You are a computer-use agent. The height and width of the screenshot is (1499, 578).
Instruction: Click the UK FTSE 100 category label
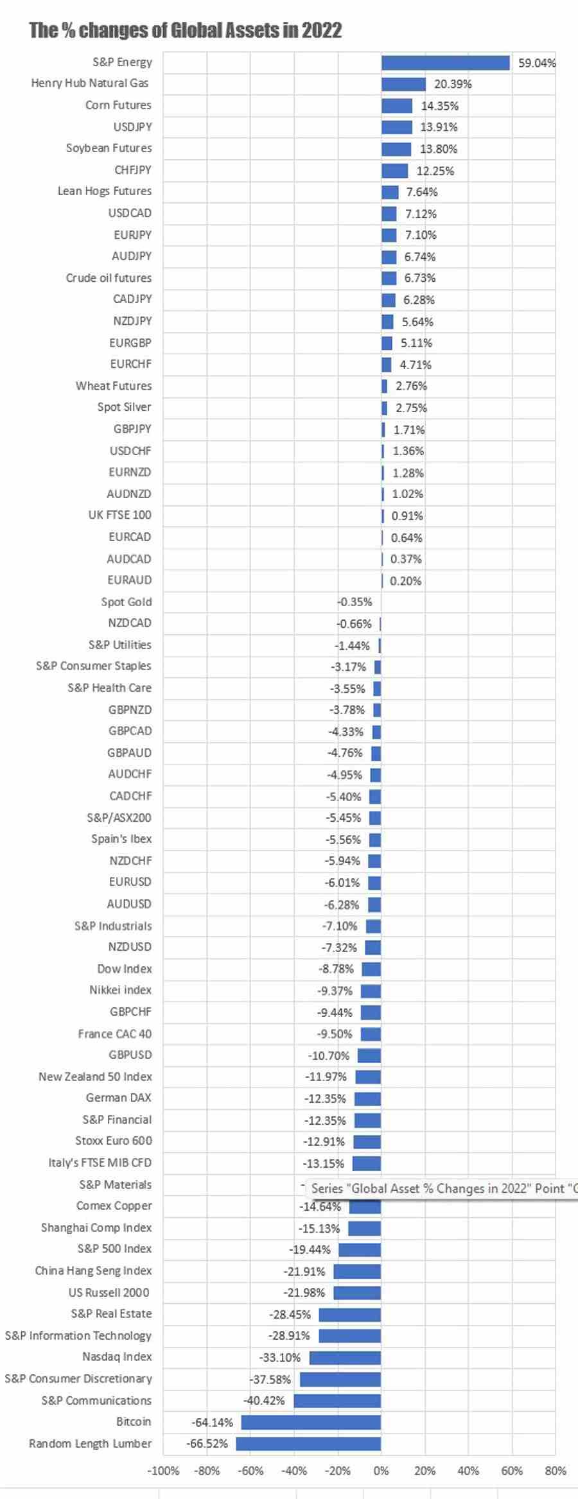coord(120,516)
